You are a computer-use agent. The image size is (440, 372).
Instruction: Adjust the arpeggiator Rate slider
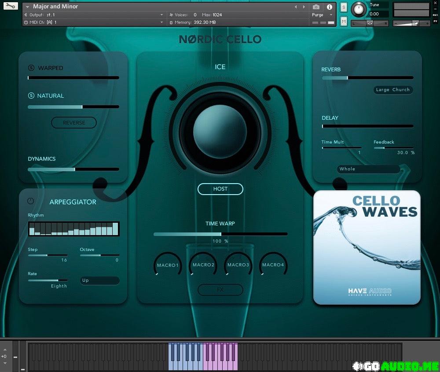[x=48, y=280]
